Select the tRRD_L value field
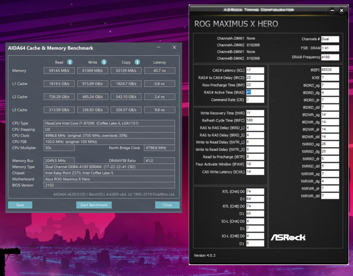The width and height of the screenshot is (353, 276). pos(255,128)
